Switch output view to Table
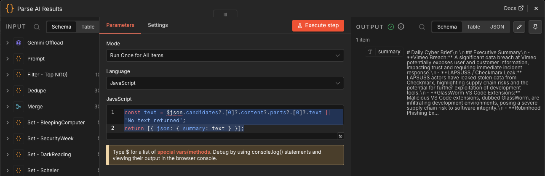 point(473,27)
